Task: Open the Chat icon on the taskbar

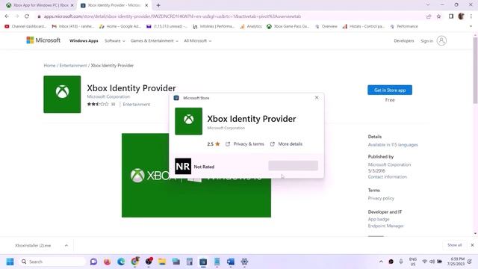Action: tap(93, 262)
